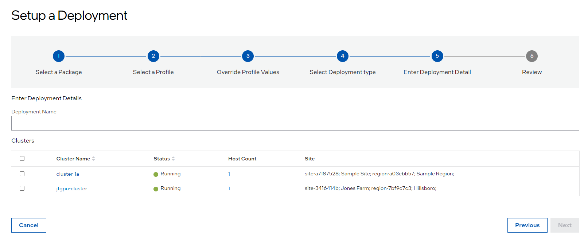
Task: Sort table by Cluster Name arrows
Action: coord(94,159)
